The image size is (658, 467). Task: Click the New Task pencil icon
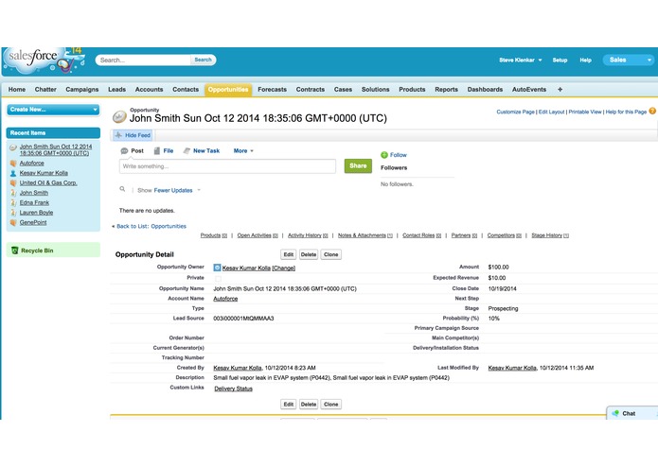[x=187, y=150]
